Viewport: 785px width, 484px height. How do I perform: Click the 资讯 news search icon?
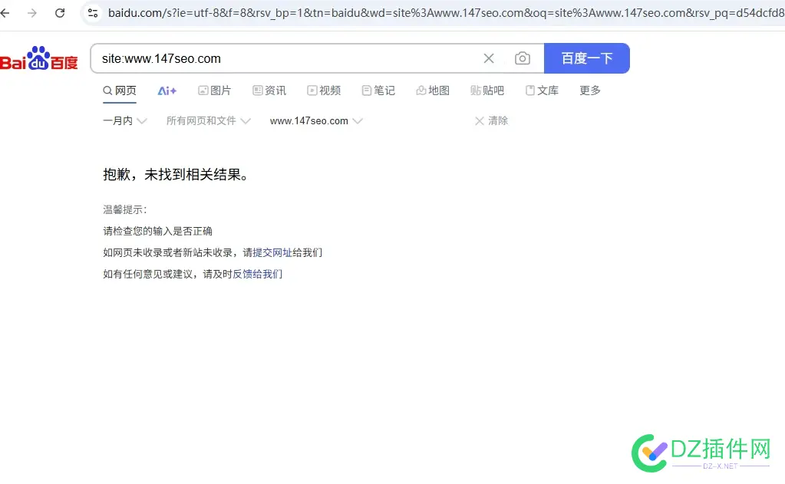pyautogui.click(x=269, y=91)
